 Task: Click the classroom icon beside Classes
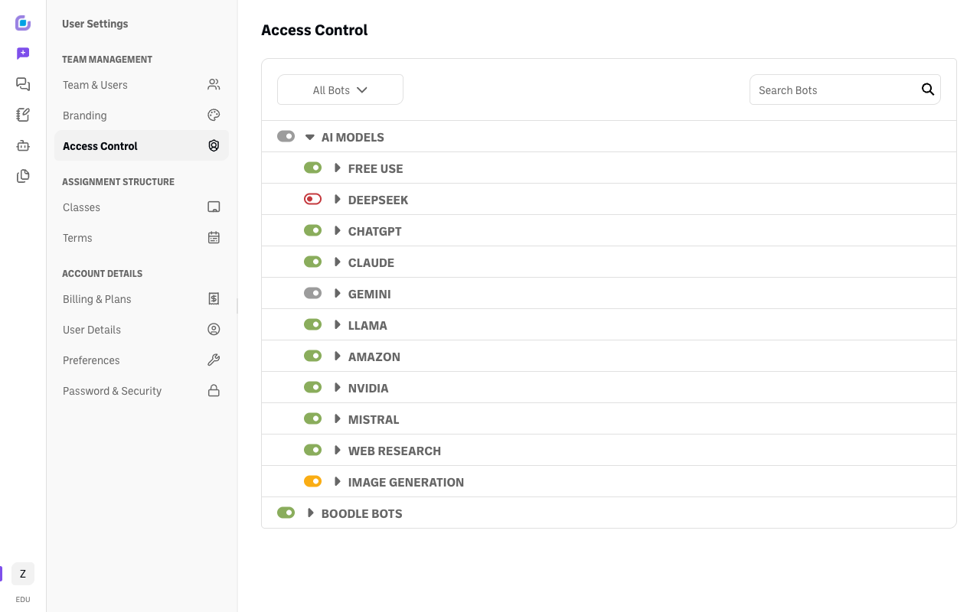(x=214, y=207)
